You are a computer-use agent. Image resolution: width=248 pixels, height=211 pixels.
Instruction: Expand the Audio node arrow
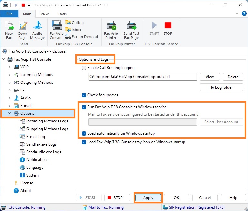coord(9,98)
